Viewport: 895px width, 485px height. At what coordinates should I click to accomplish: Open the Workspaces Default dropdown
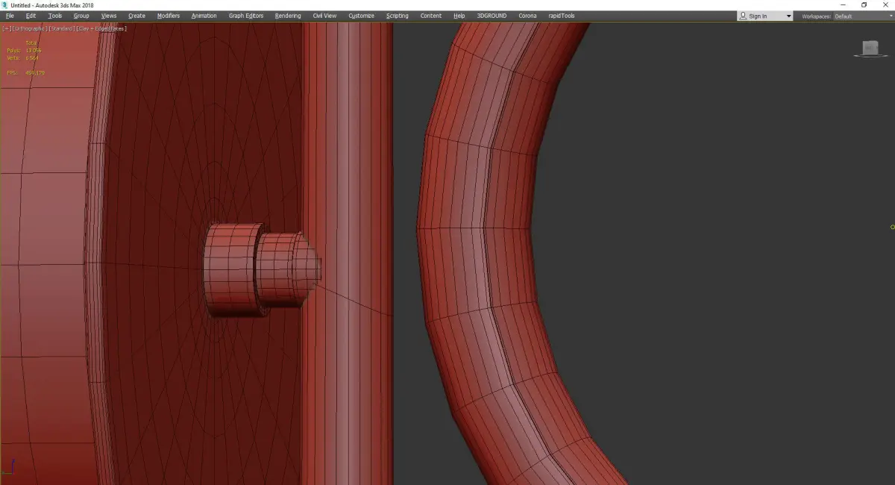click(x=862, y=16)
